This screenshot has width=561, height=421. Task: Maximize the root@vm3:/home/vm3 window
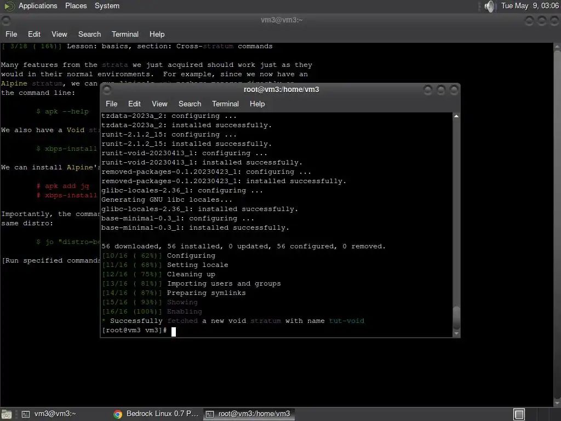click(x=441, y=89)
